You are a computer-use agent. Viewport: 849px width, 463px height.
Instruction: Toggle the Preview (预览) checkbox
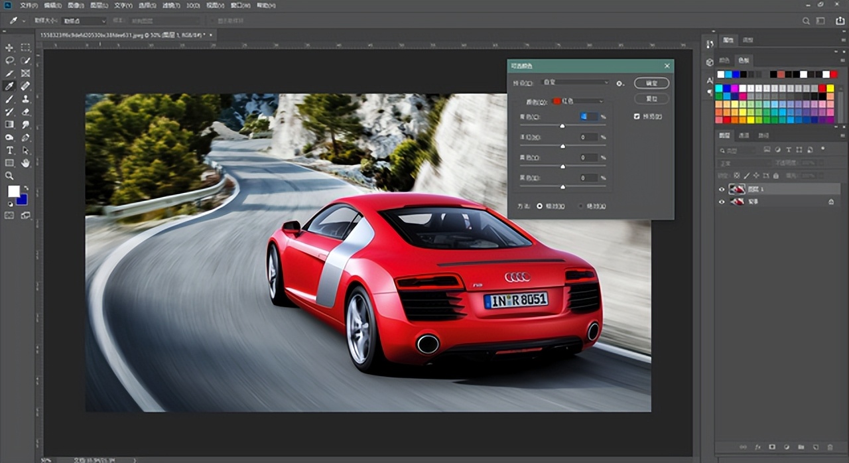coord(637,117)
